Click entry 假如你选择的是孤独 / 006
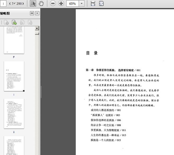Image resolution: width=174 pixels, height=155 pixels. pyautogui.click(x=106, y=120)
